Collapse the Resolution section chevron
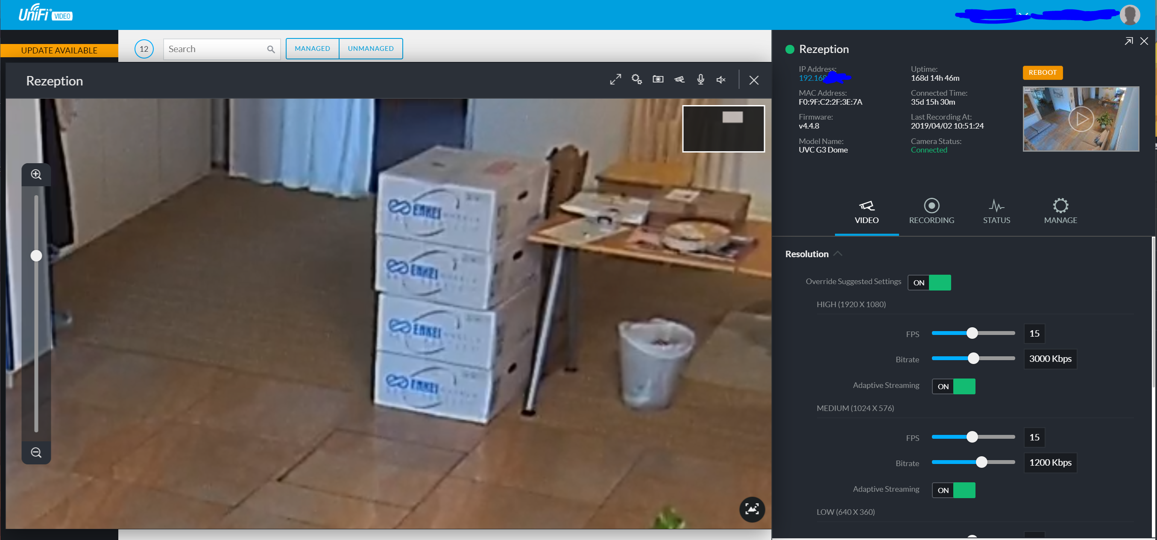1157x540 pixels. 837,254
